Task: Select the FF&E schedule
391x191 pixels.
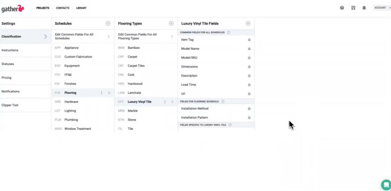Action: point(83,75)
